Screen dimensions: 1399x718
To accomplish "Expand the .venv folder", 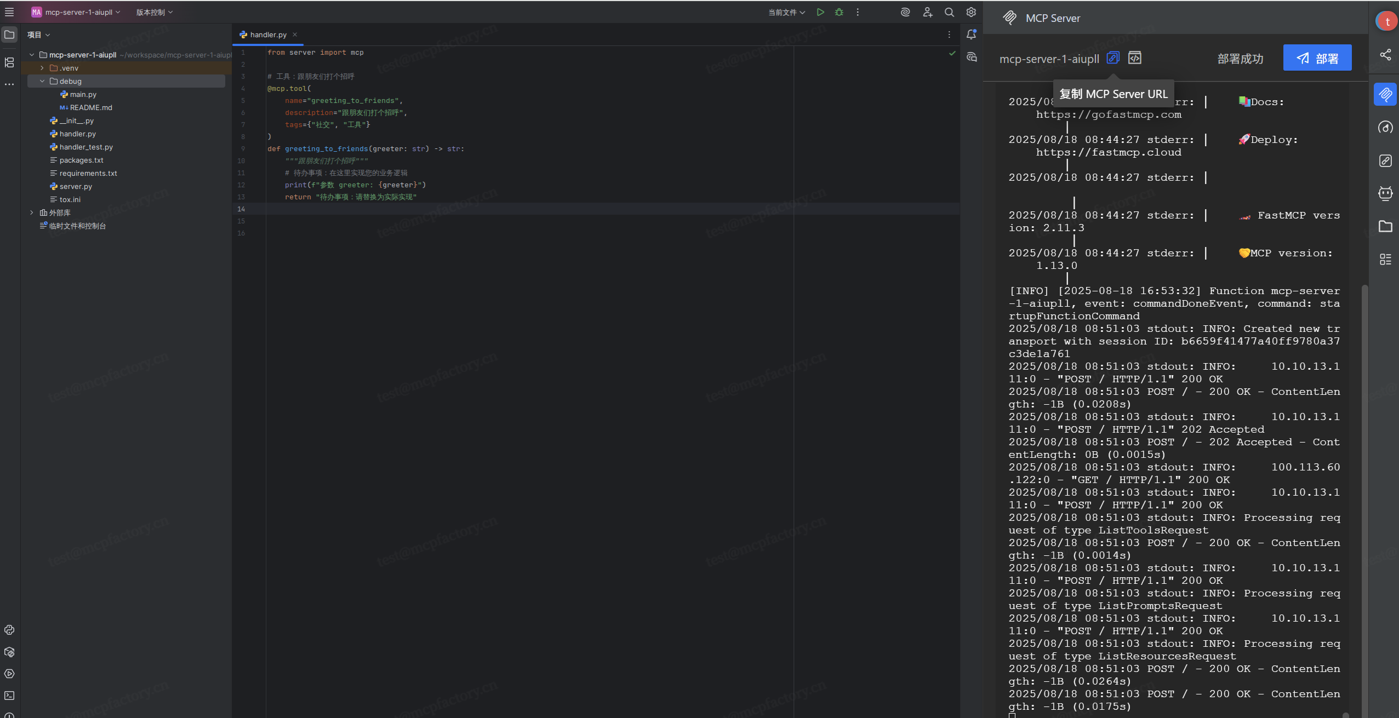I will pos(42,68).
